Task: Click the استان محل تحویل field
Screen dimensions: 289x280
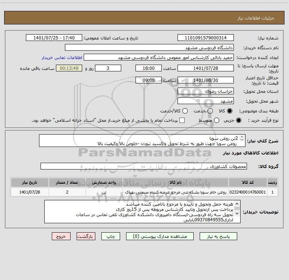Action: tap(206, 91)
